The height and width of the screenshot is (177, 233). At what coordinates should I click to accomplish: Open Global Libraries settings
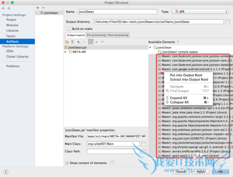coord(17,56)
